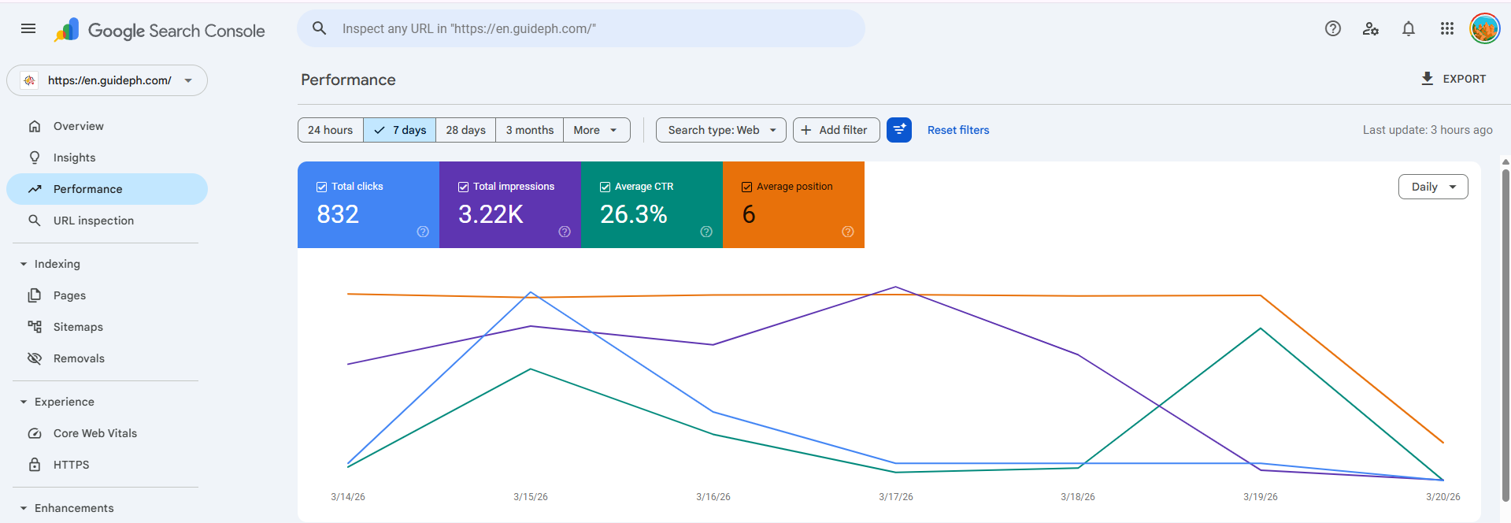Click the blue filter options icon button
The height and width of the screenshot is (523, 1511).
[899, 130]
